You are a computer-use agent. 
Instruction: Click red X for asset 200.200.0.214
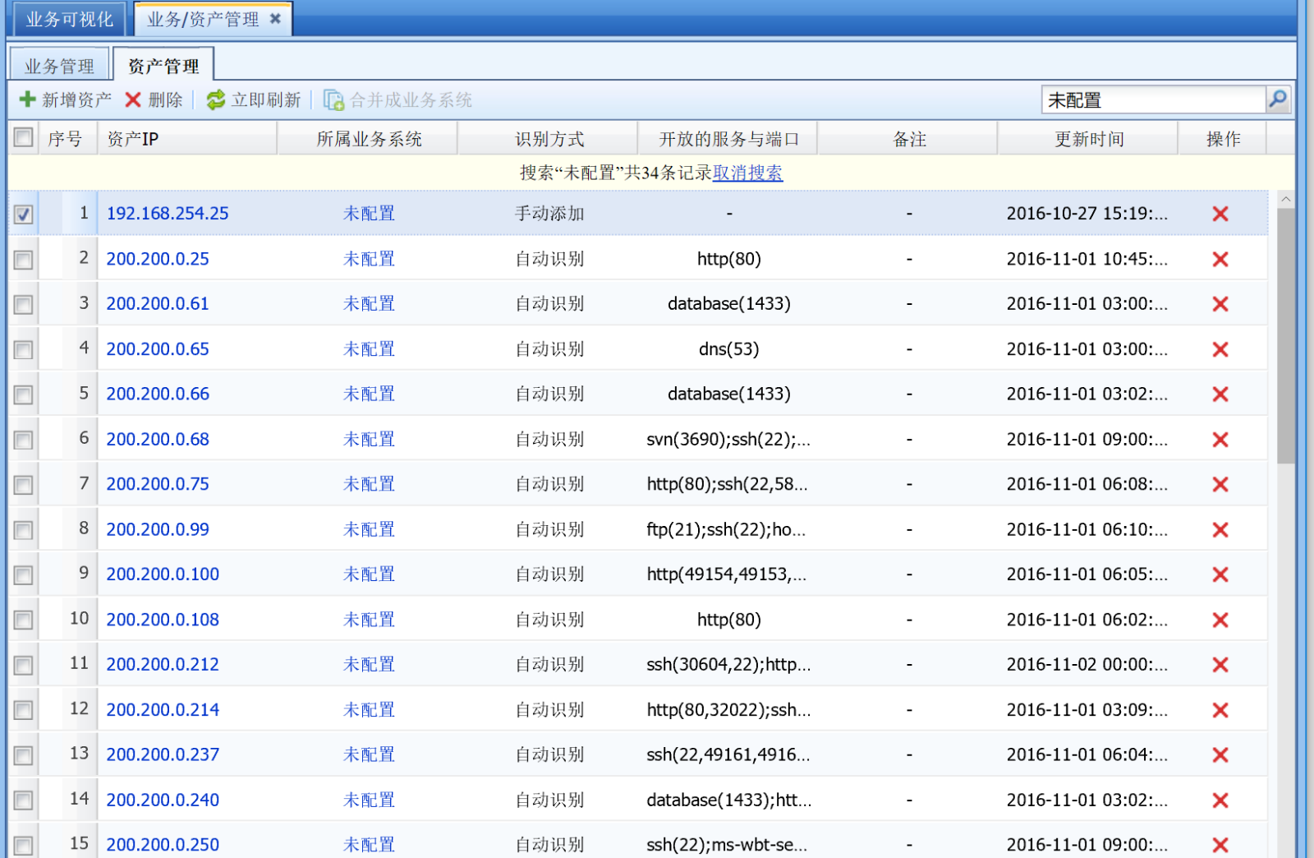pyautogui.click(x=1220, y=710)
